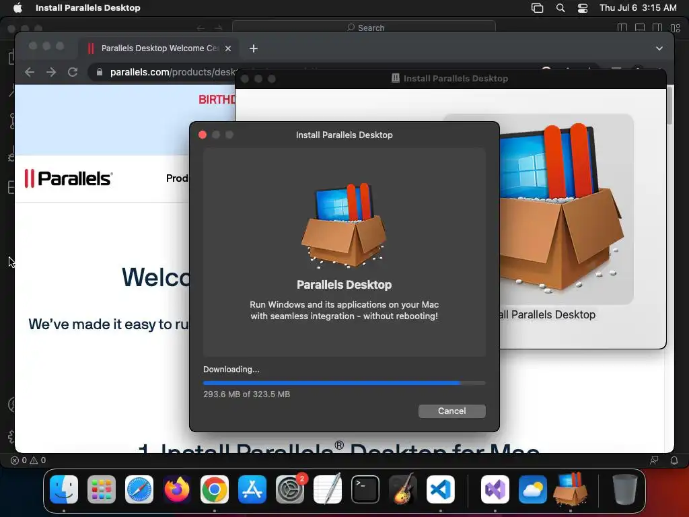The image size is (689, 517).
Task: Launch Safari from the Dock
Action: [x=139, y=489]
